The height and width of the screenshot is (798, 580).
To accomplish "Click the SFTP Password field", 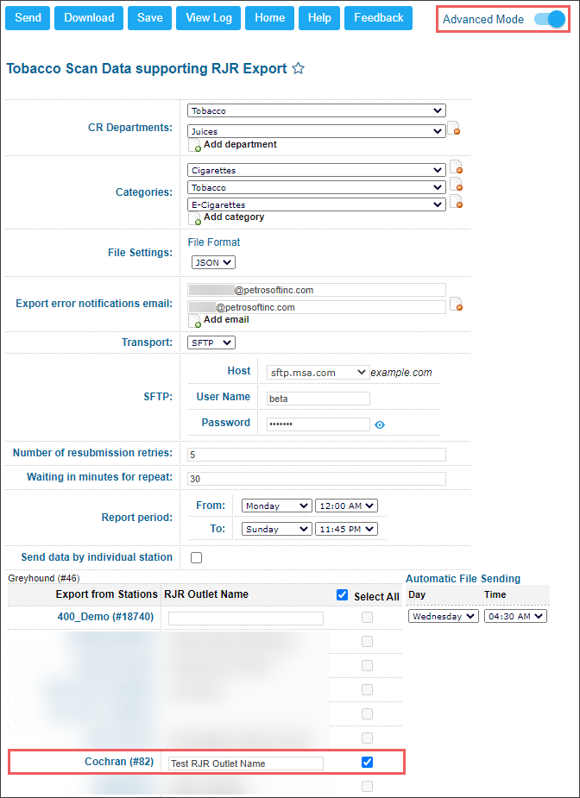I will point(318,424).
